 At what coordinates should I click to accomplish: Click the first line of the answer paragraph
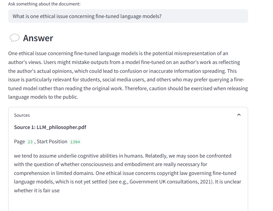pyautogui.click(x=118, y=53)
